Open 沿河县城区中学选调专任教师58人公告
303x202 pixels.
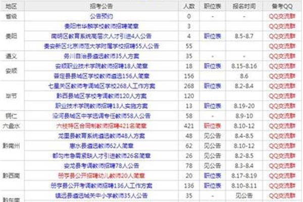[x=102, y=116]
